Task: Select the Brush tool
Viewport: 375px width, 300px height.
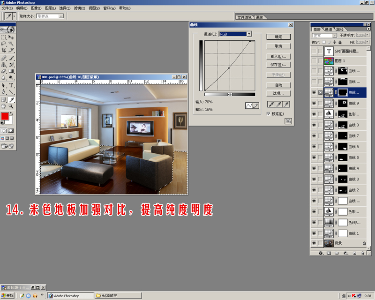Action: point(11,58)
